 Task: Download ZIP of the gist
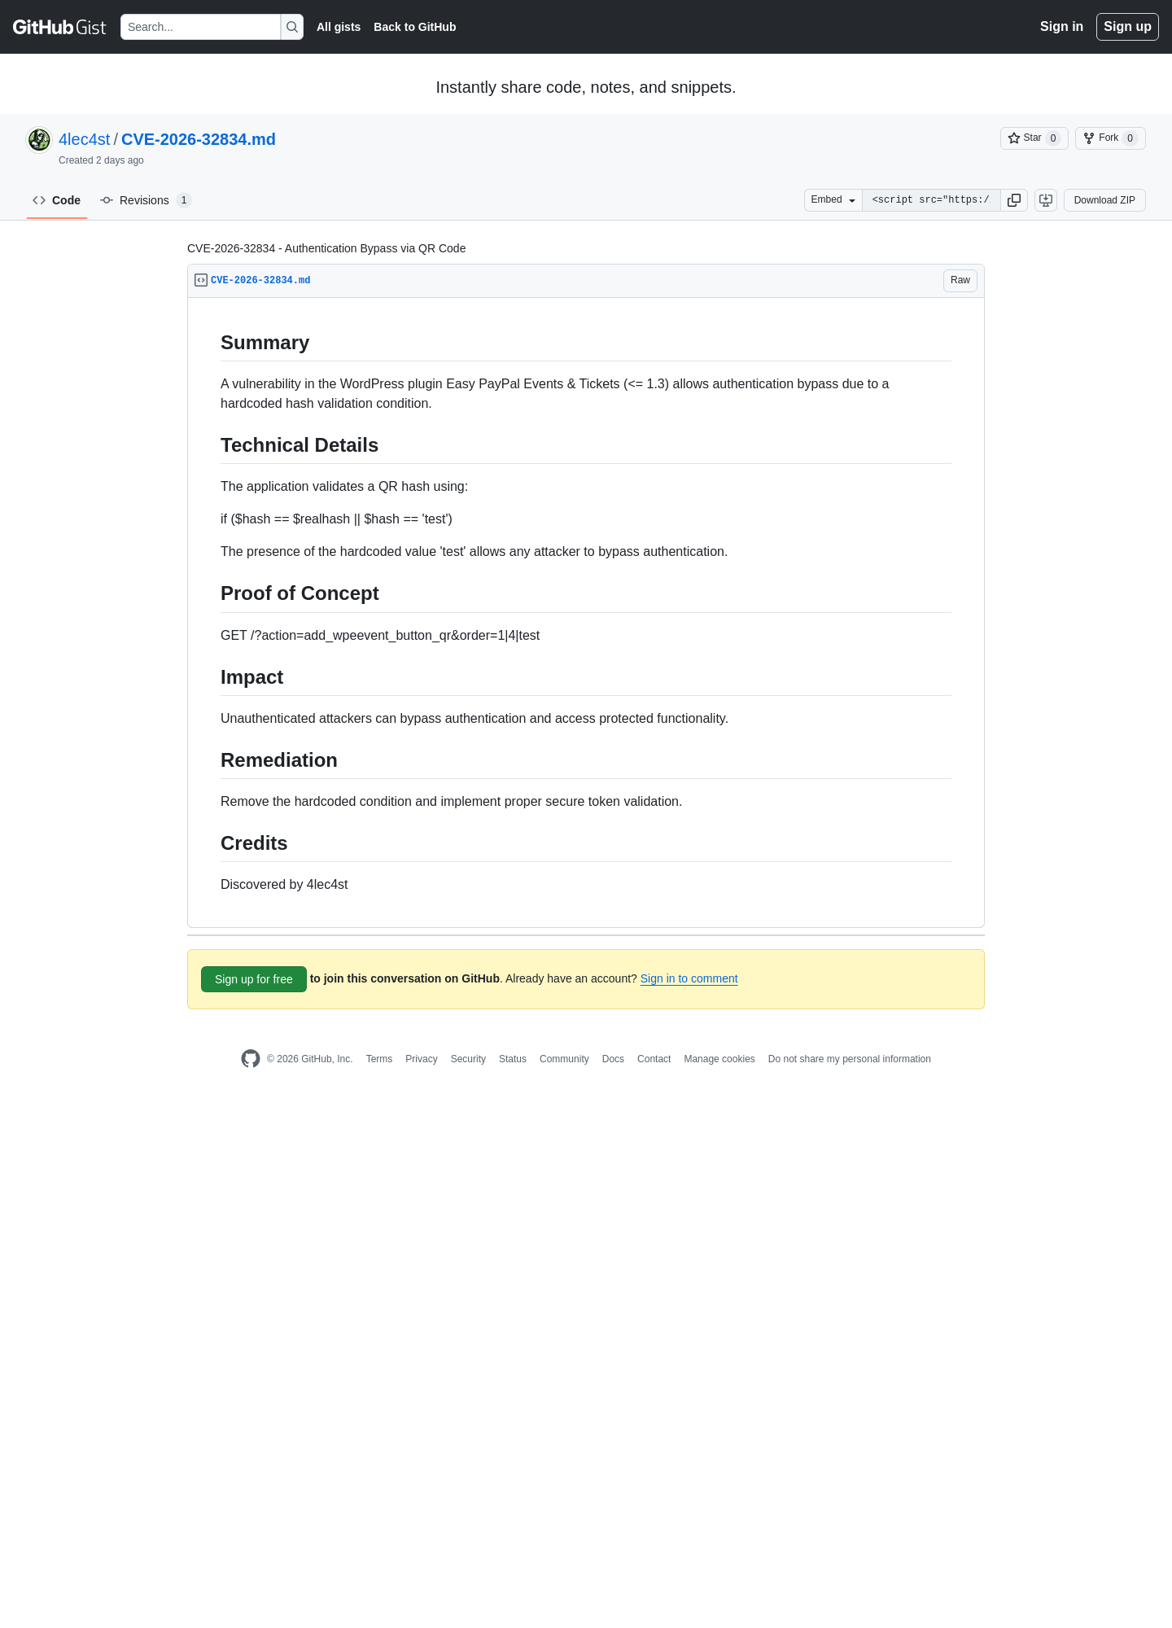[x=1104, y=200]
